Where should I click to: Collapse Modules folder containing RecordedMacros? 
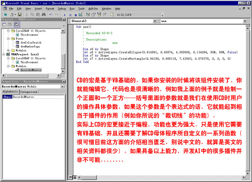(x=8, y=66)
